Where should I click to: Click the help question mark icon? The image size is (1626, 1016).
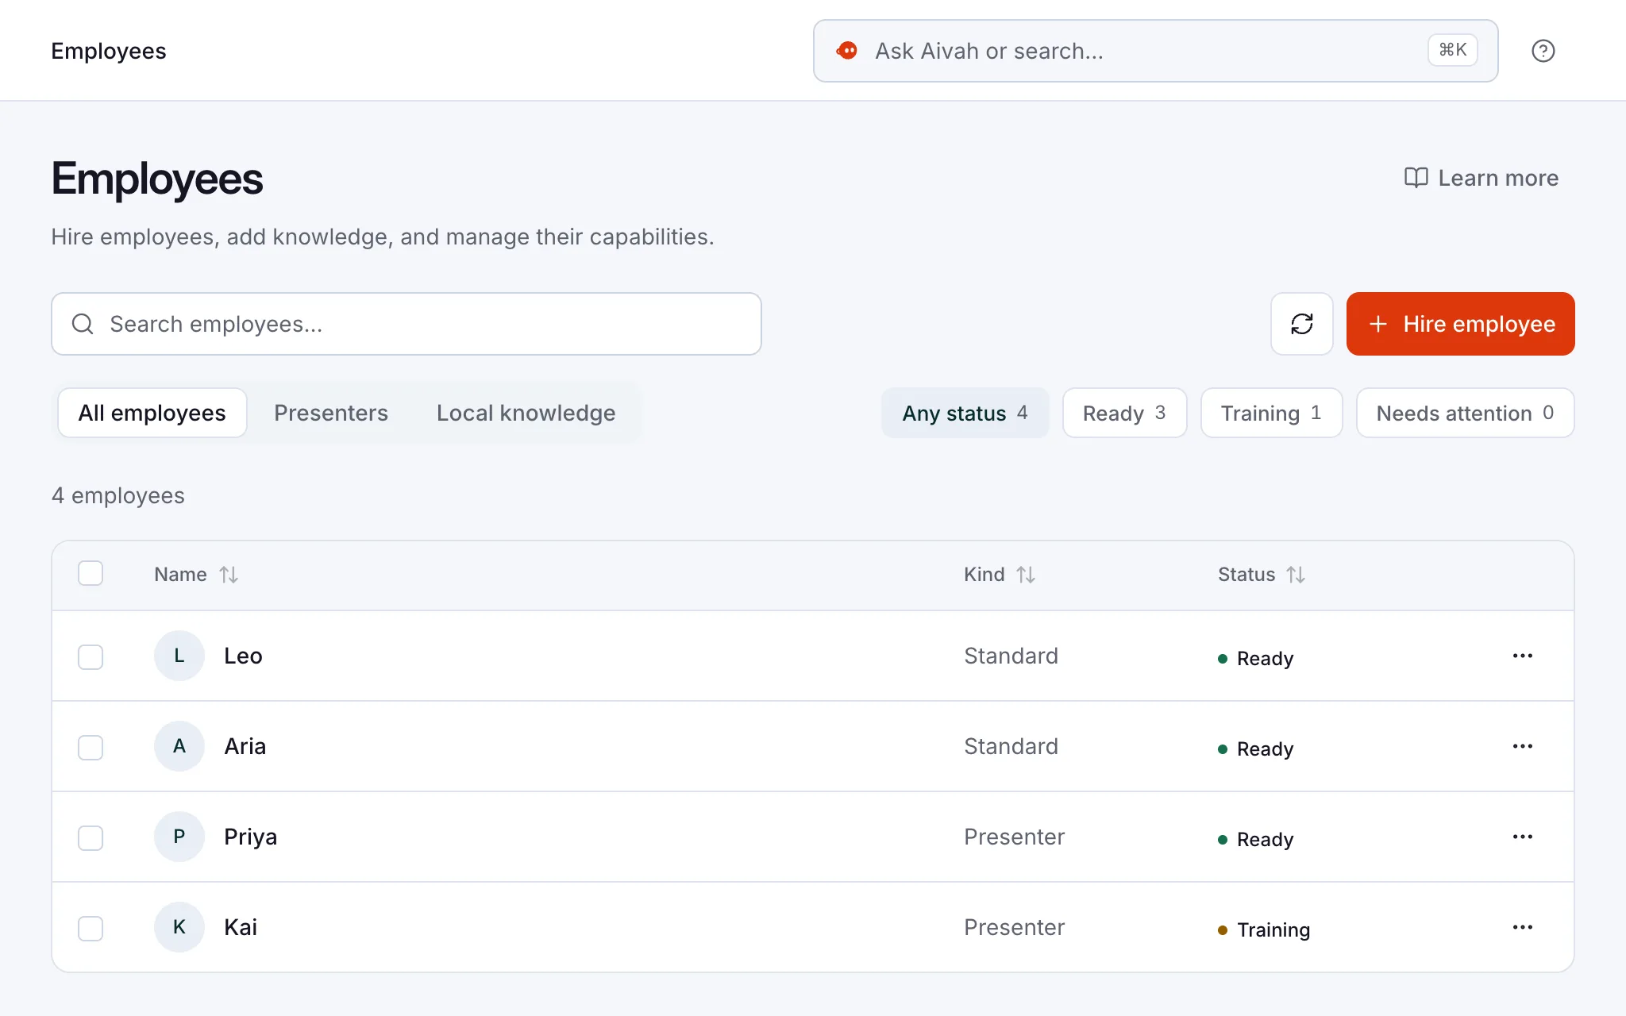point(1543,51)
